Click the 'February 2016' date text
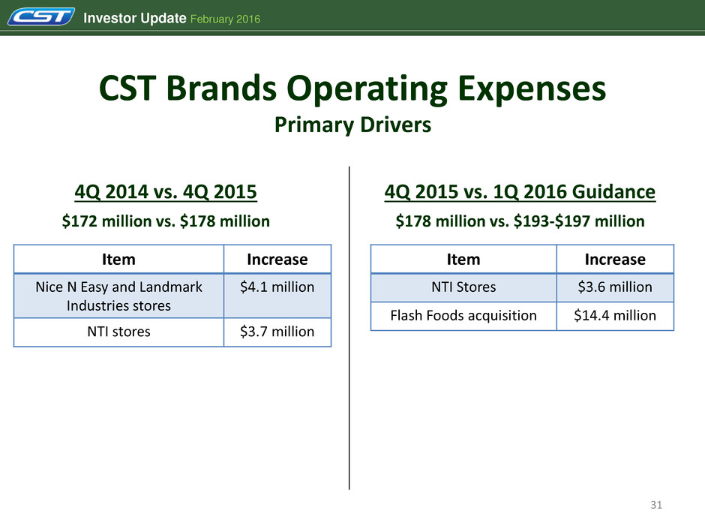The height and width of the screenshot is (529, 705). pyautogui.click(x=225, y=19)
